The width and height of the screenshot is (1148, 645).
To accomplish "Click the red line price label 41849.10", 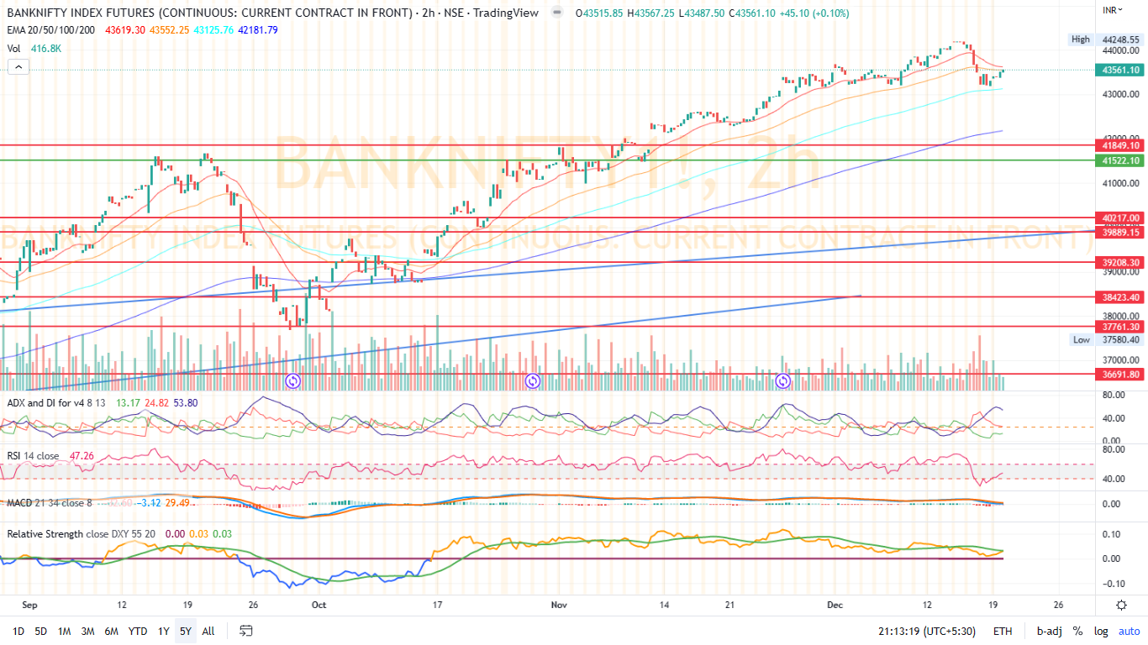I will point(1120,145).
